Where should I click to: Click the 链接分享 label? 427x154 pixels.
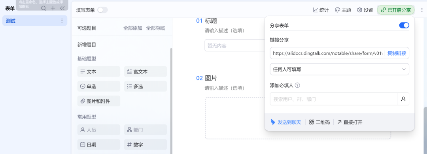[x=279, y=40]
